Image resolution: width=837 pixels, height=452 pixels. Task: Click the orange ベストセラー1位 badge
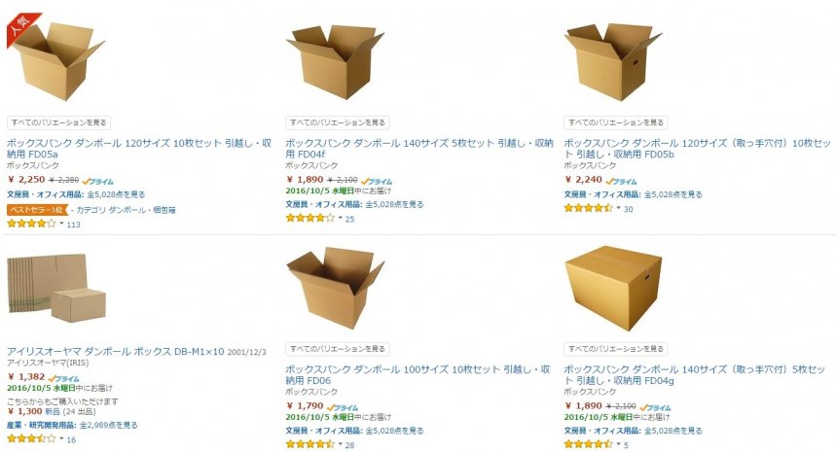38,209
